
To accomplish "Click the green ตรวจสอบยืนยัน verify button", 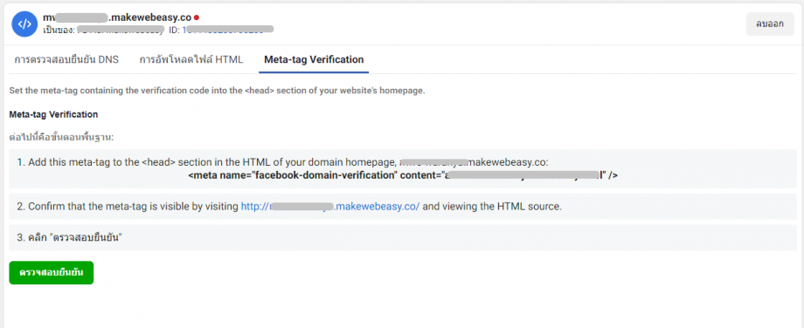I will pyautogui.click(x=52, y=273).
